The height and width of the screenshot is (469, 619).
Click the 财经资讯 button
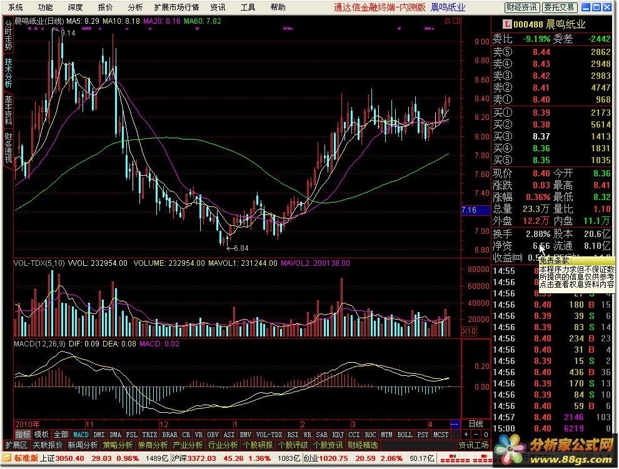coord(521,8)
